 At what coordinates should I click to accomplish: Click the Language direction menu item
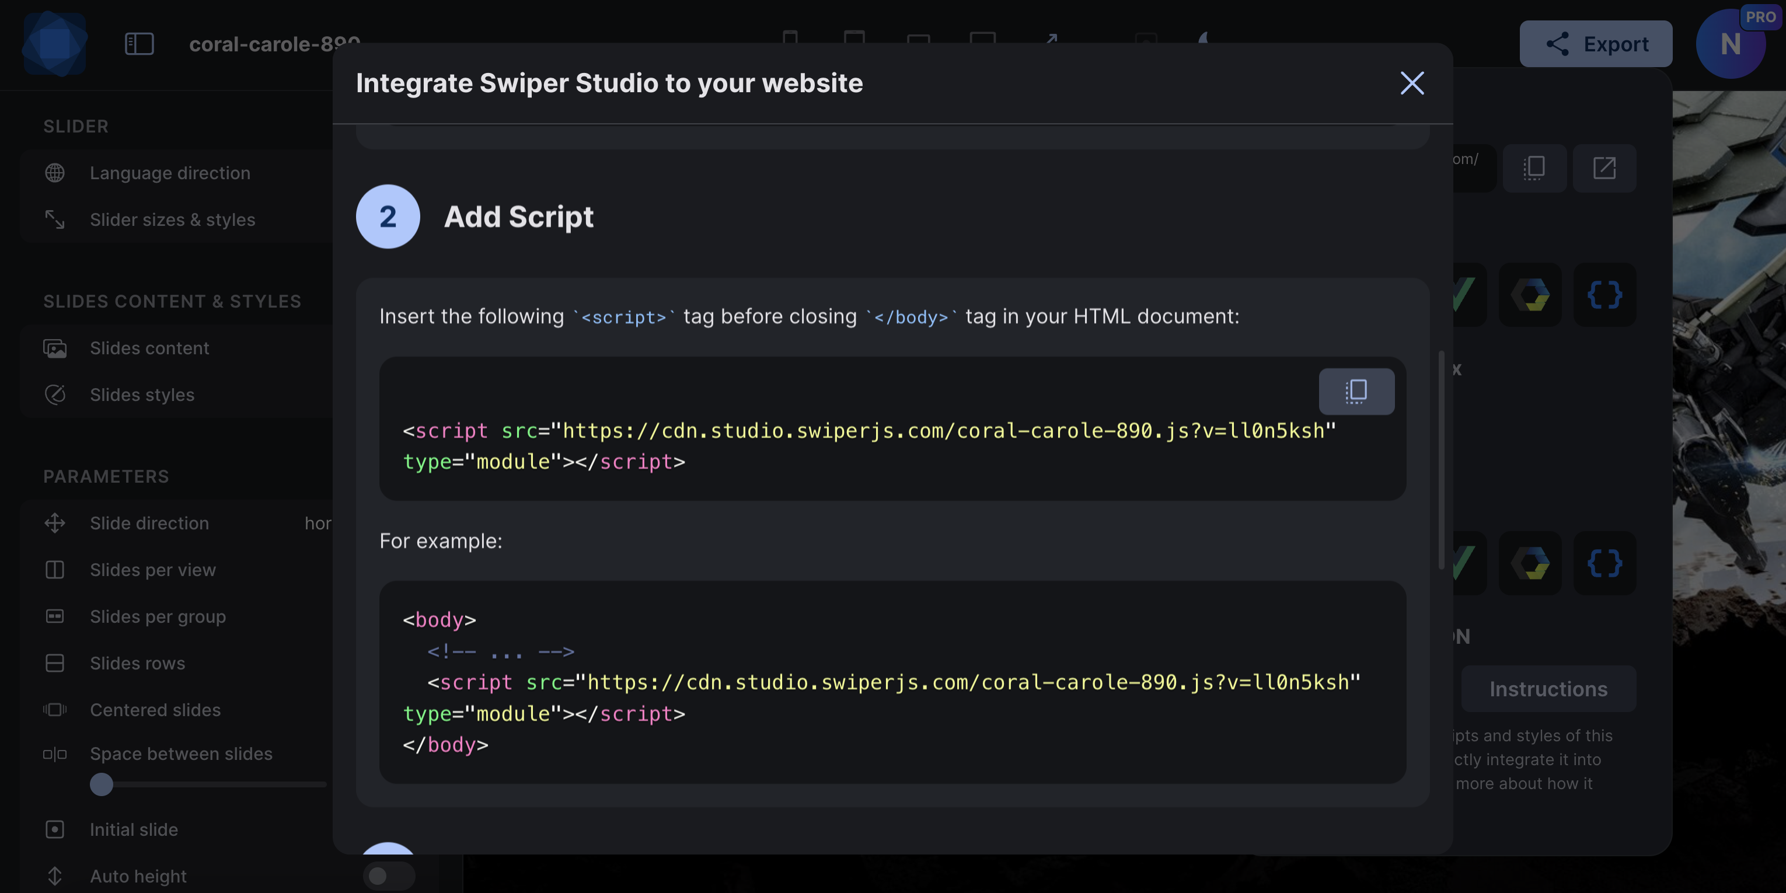point(170,172)
